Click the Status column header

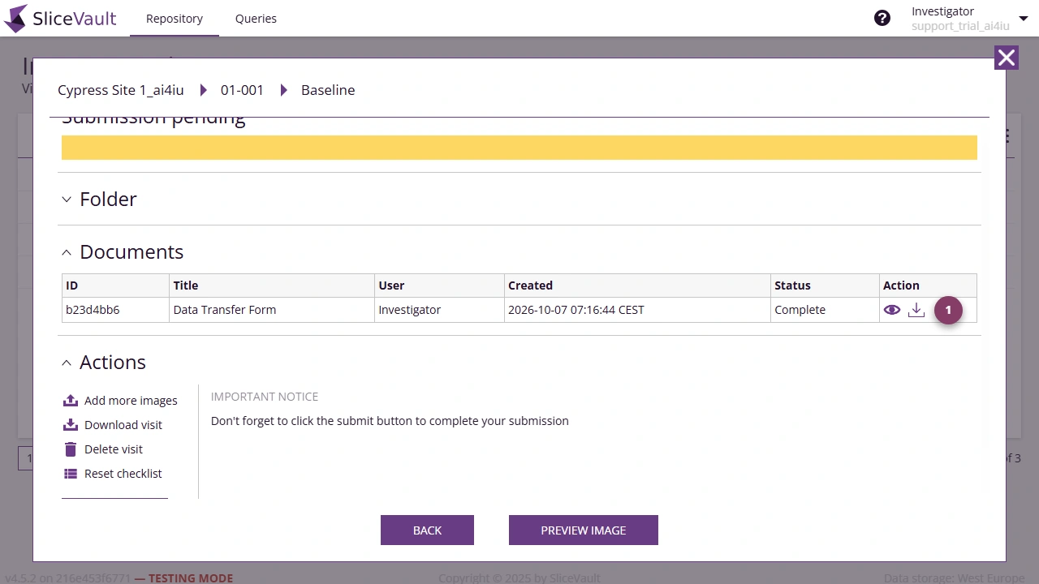pyautogui.click(x=825, y=286)
